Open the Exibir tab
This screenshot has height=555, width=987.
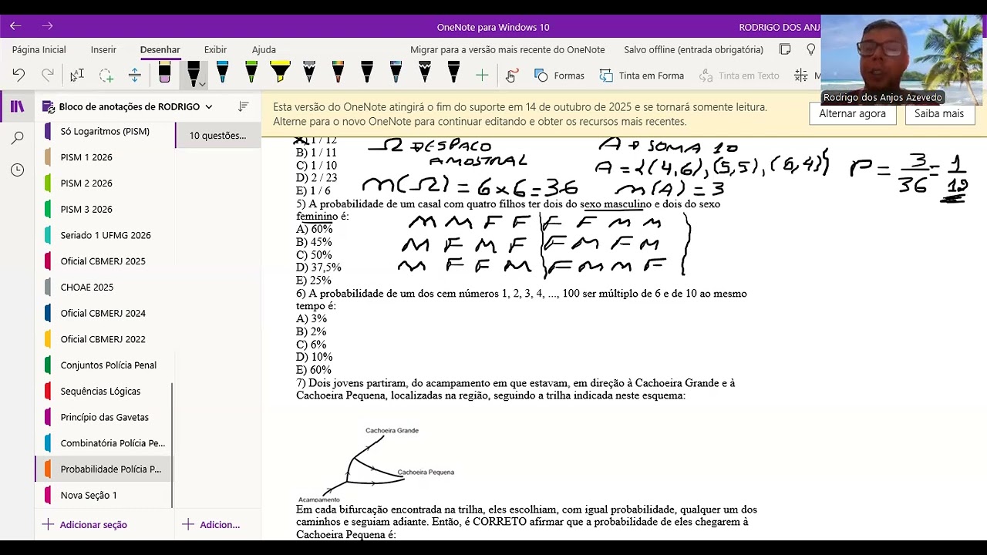point(215,49)
